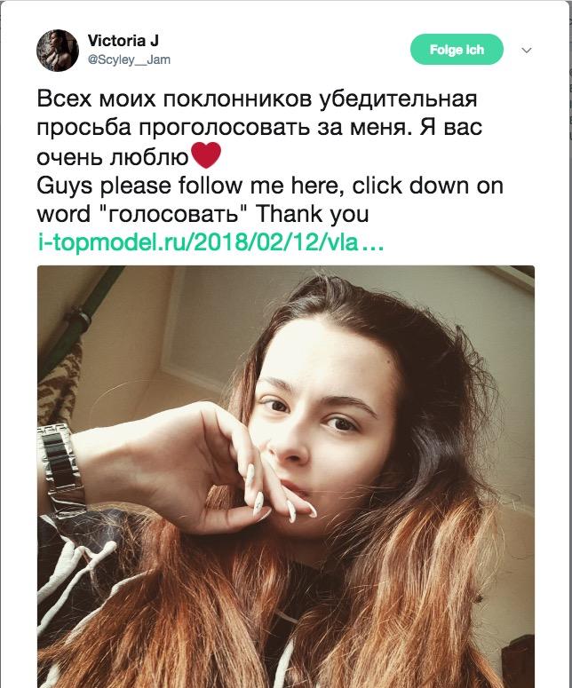The height and width of the screenshot is (688, 572).
Task: Click the "Я вас" words in tweet
Action: click(451, 128)
